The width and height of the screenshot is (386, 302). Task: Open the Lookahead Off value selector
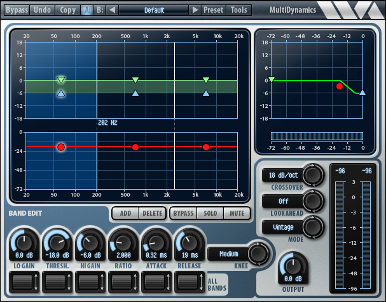(283, 201)
